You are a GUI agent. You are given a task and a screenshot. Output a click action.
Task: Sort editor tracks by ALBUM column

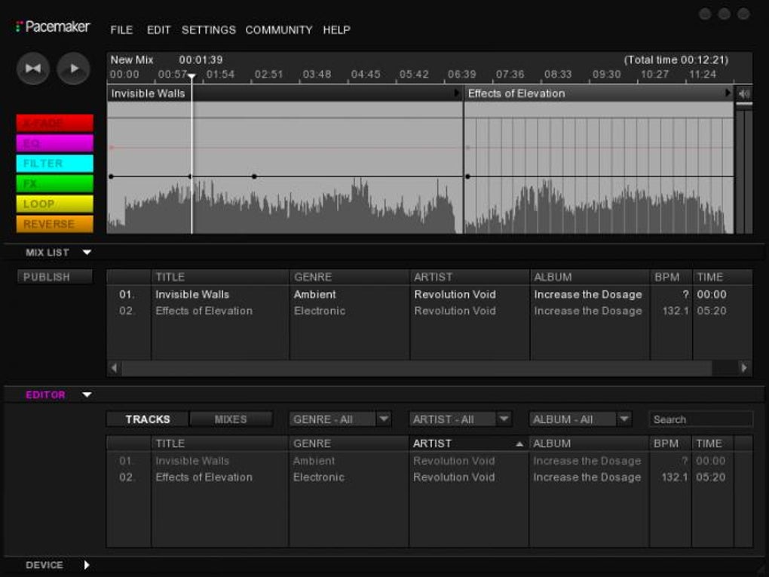589,443
